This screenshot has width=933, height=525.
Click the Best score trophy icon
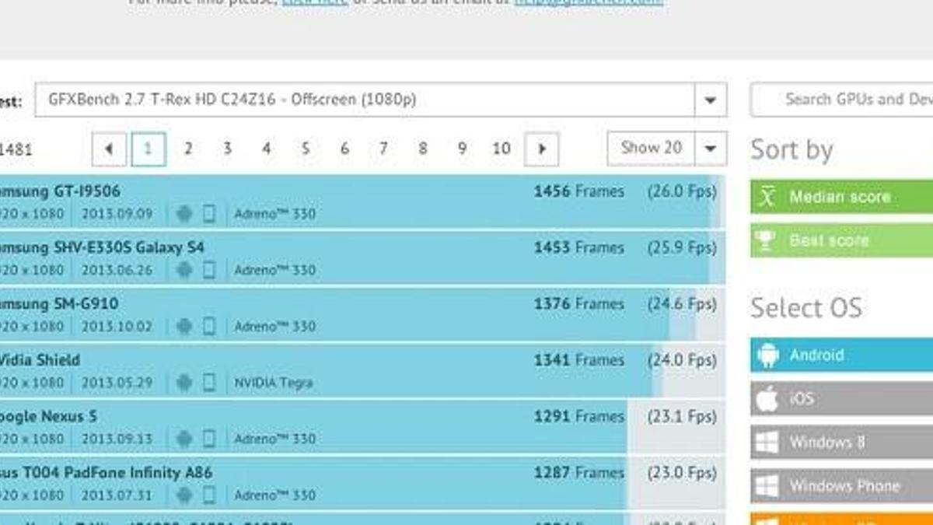766,240
